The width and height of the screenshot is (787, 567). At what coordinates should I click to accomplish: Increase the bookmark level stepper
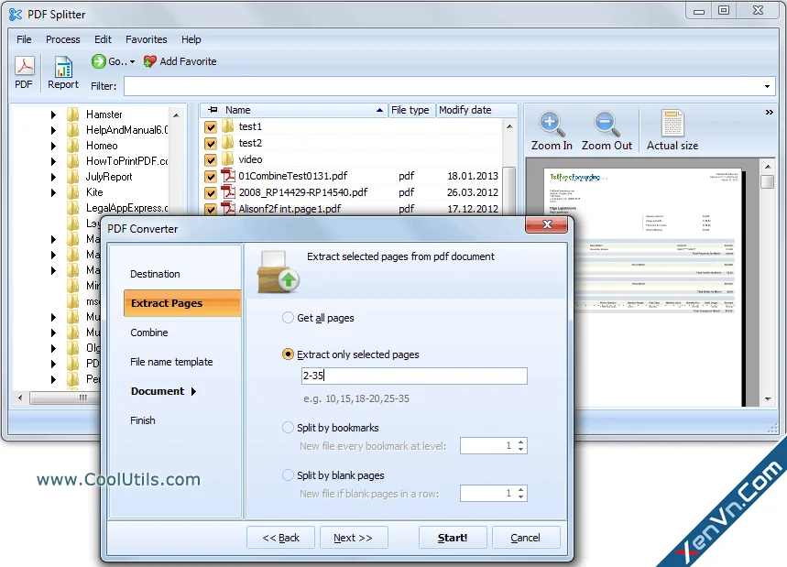pos(521,442)
